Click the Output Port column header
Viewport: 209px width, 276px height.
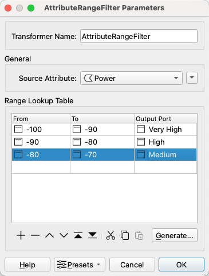[x=165, y=118]
